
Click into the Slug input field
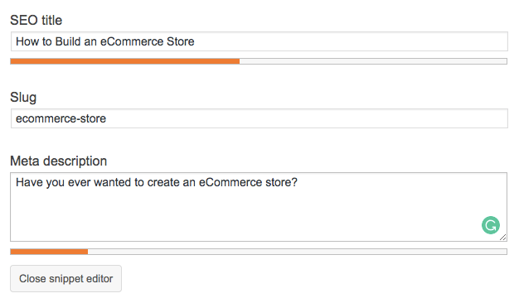[259, 118]
